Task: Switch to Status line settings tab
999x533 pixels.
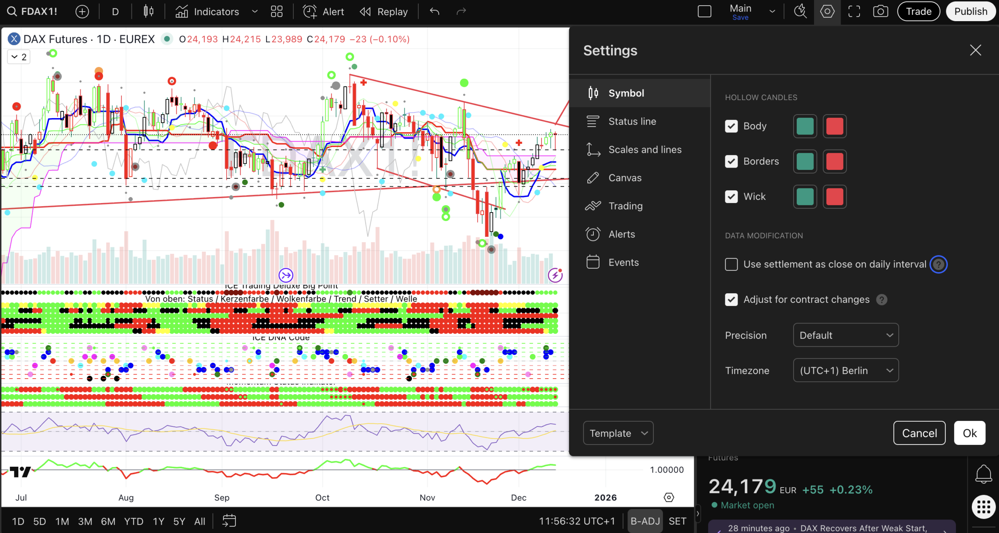Action: pos(632,121)
